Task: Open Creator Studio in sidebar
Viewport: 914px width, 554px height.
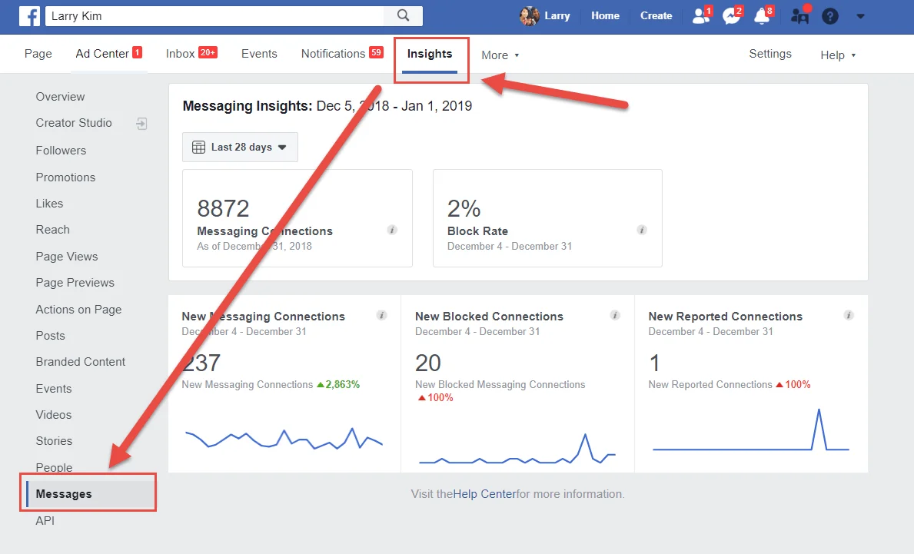Action: (x=74, y=123)
